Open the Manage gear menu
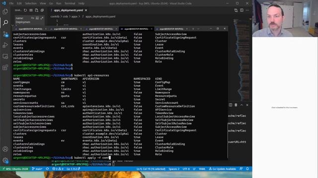This screenshot has width=318, height=178. point(5,160)
